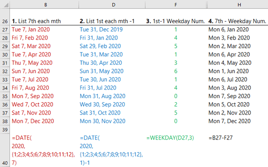Select row 33 header
268x167 pixels.
tap(5, 80)
